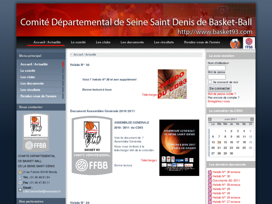Select 'Le comité' in Menu principal sidebar
272x204 pixels.
pyautogui.click(x=28, y=71)
